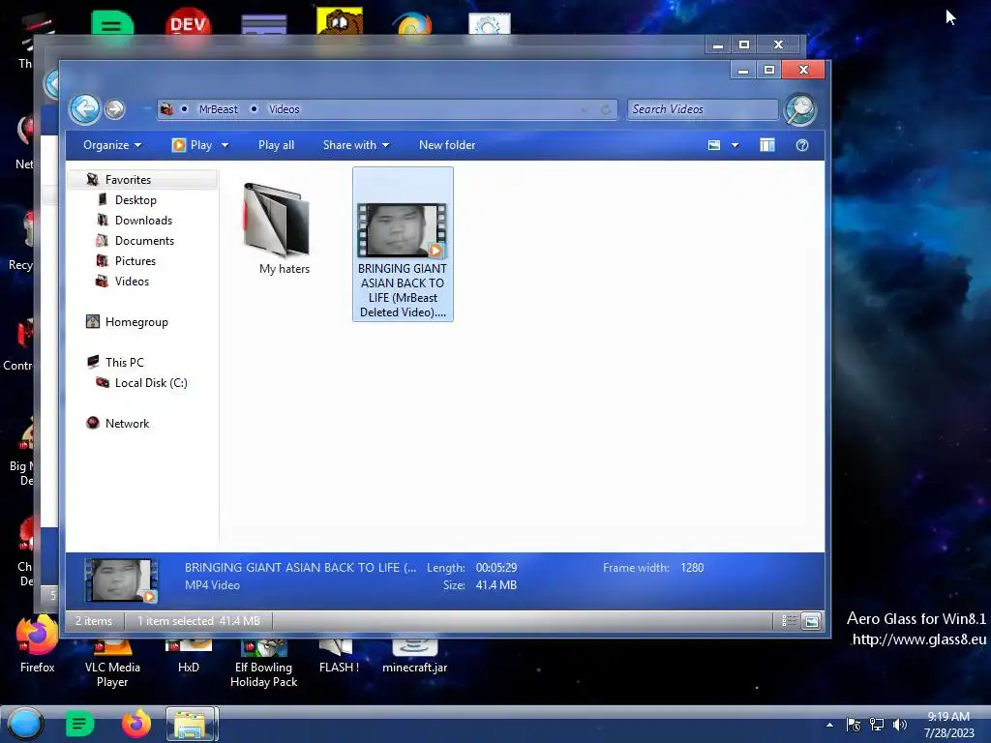The image size is (991, 743).
Task: Switch to details view via status bar icon
Action: tap(789, 621)
